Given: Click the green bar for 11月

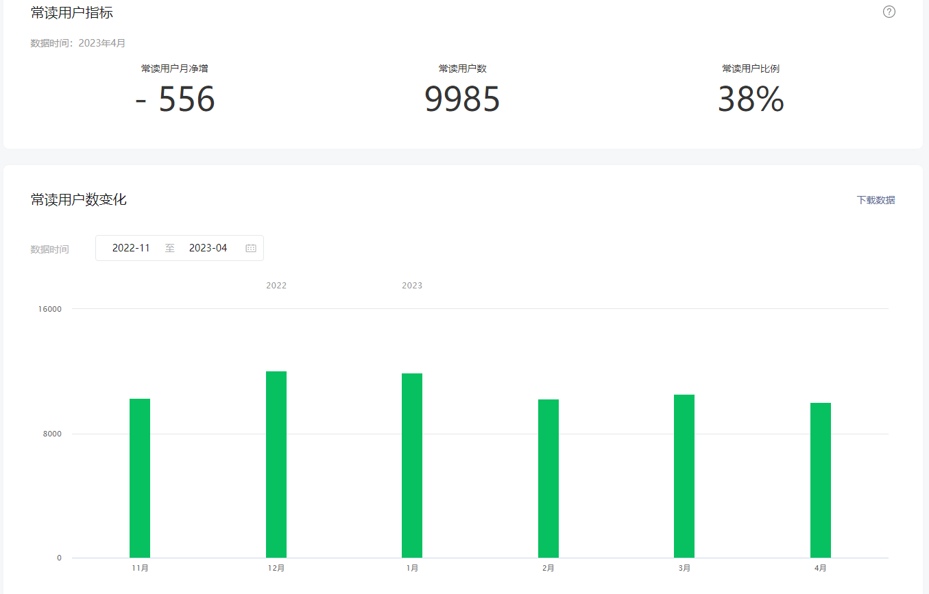Looking at the screenshot, I should 140,478.
